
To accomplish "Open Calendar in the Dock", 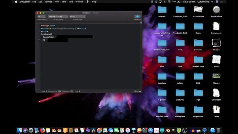I will click(x=76, y=130).
